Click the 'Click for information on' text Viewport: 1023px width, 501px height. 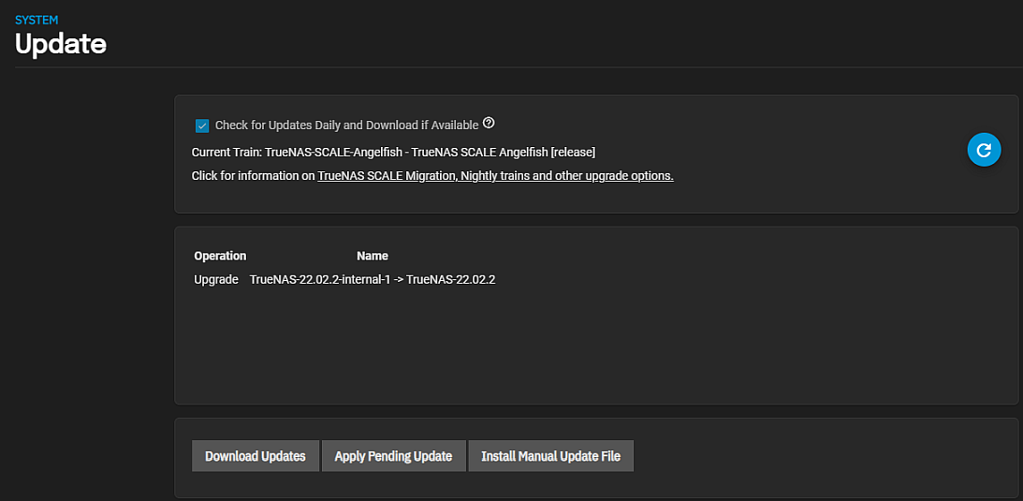tap(253, 175)
